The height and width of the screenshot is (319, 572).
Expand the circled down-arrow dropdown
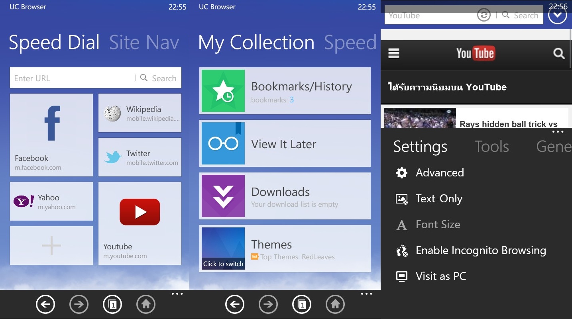click(558, 15)
